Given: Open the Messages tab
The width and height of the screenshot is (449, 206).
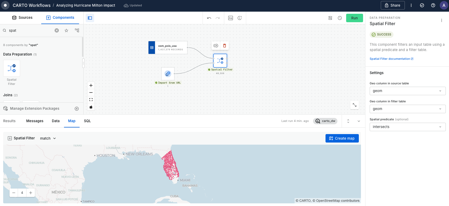Looking at the screenshot, I should 35,121.
